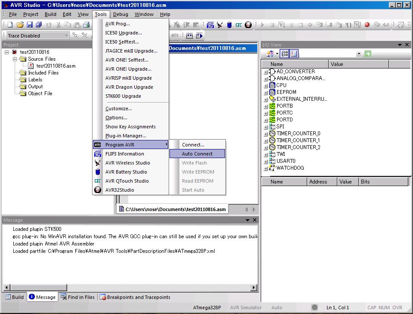
Task: Select Auto Connect from the submenu
Action: pos(197,154)
